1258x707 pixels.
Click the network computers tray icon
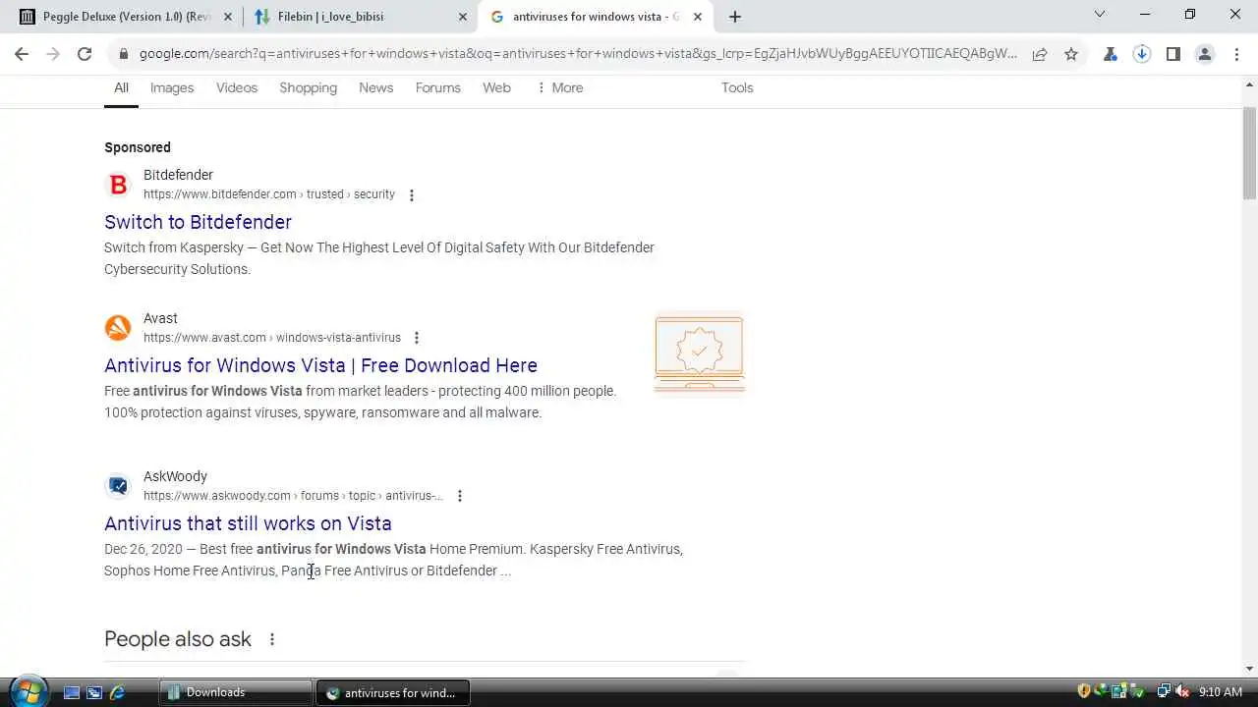[x=1164, y=691]
